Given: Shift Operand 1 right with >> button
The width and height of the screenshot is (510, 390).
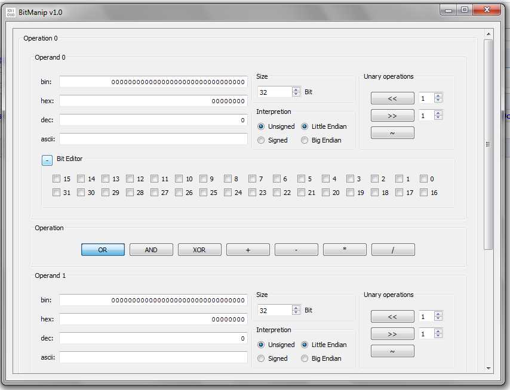Looking at the screenshot, I should coord(392,334).
